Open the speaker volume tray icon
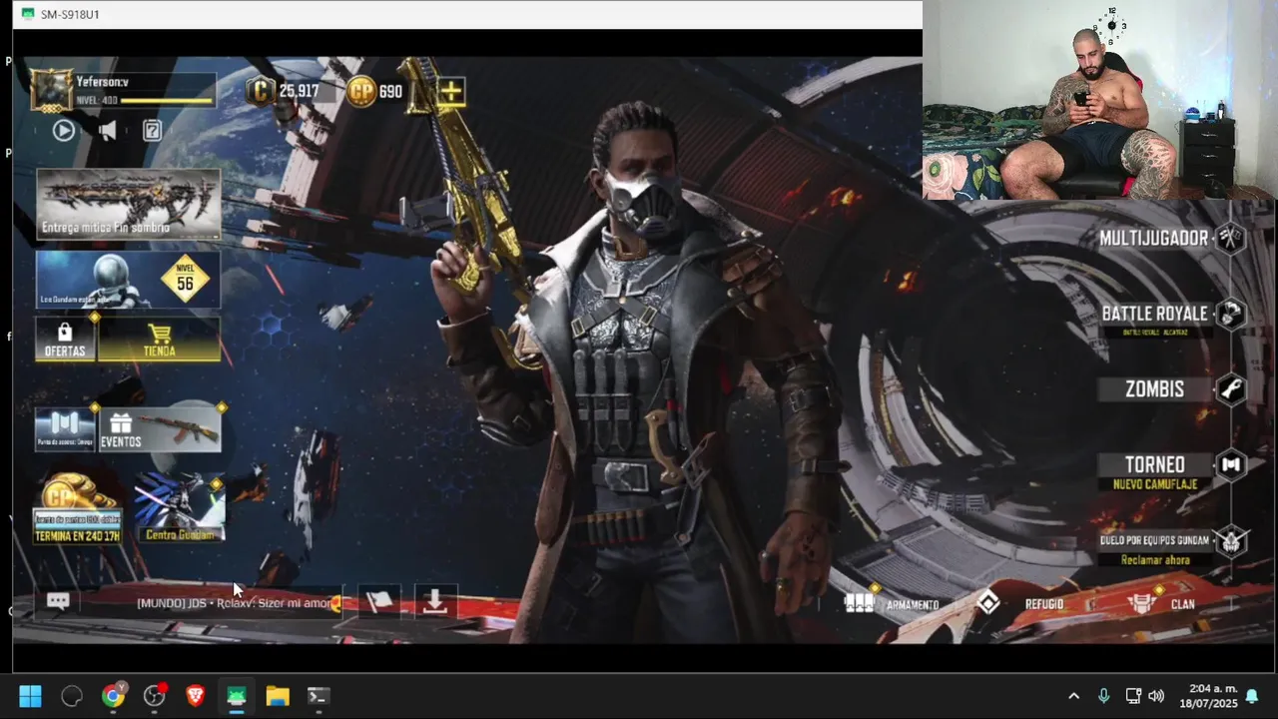This screenshot has width=1278, height=719. [1156, 696]
